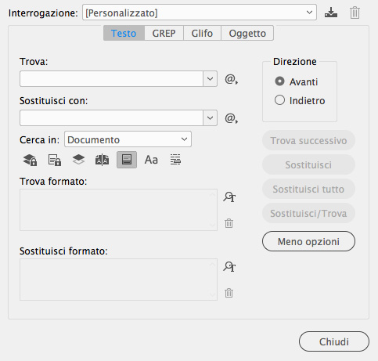
Task: Open the Interrogazione dropdown
Action: click(200, 13)
